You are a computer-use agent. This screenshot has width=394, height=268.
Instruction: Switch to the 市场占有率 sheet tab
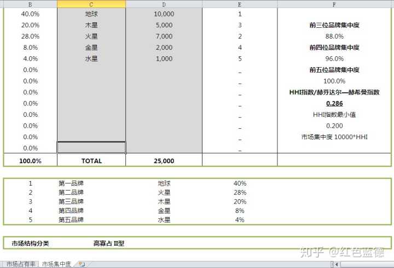coord(21,264)
